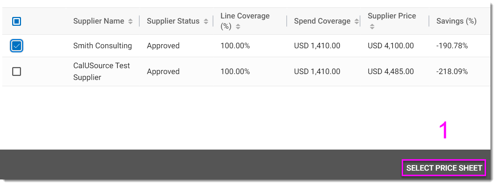
Task: Click the Select Price Sheet button
Action: (x=444, y=168)
